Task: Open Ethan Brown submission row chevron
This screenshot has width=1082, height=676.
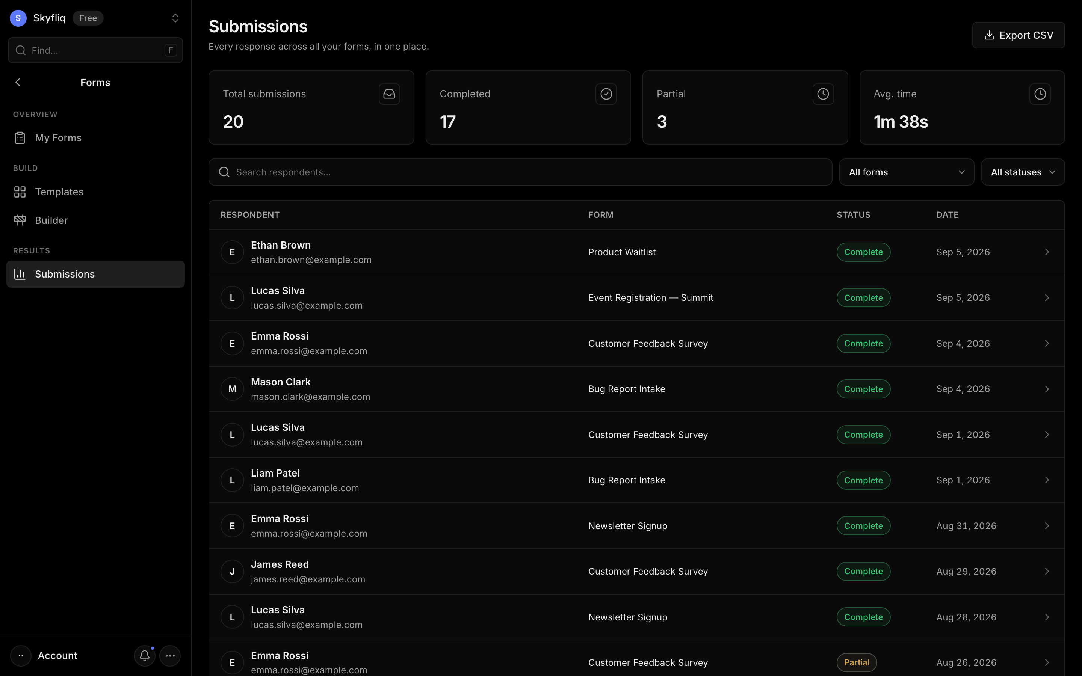Action: click(x=1047, y=252)
